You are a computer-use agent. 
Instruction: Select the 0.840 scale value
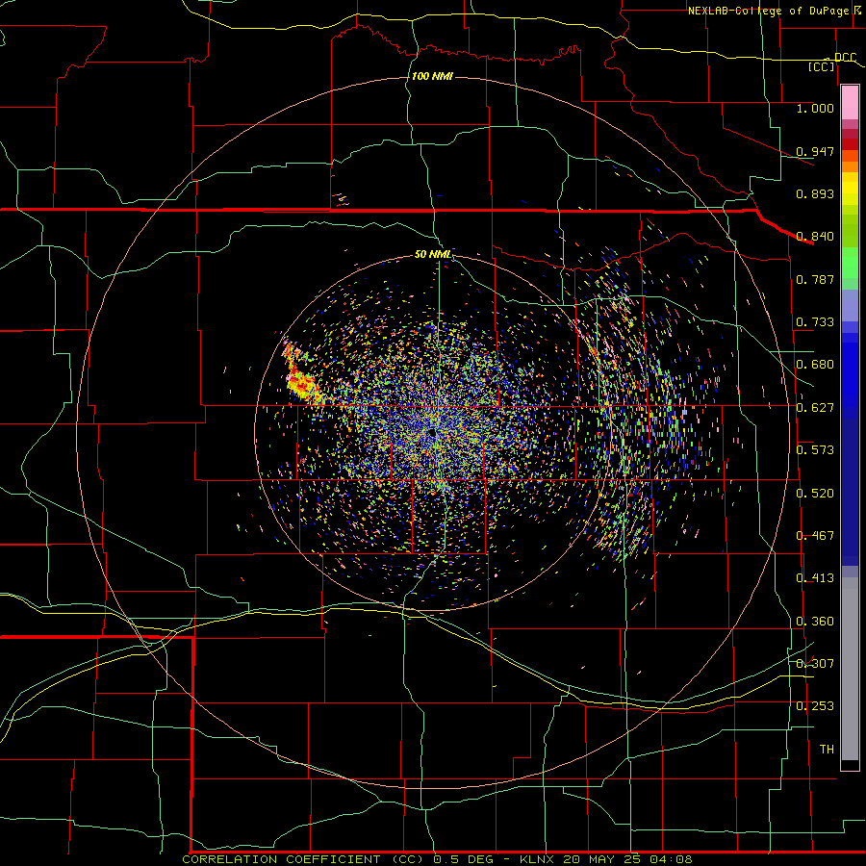815,237
